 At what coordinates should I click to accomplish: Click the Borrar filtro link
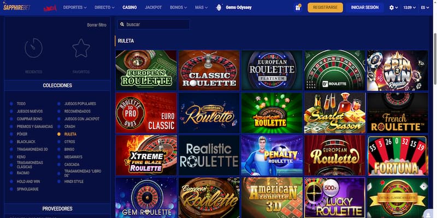click(97, 25)
